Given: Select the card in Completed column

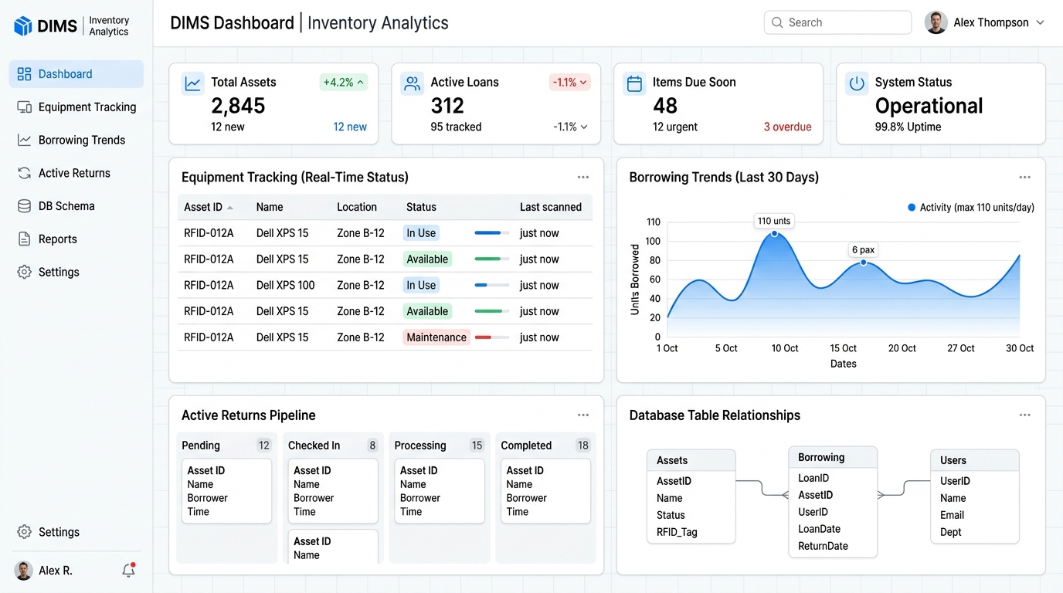Looking at the screenshot, I should point(545,491).
